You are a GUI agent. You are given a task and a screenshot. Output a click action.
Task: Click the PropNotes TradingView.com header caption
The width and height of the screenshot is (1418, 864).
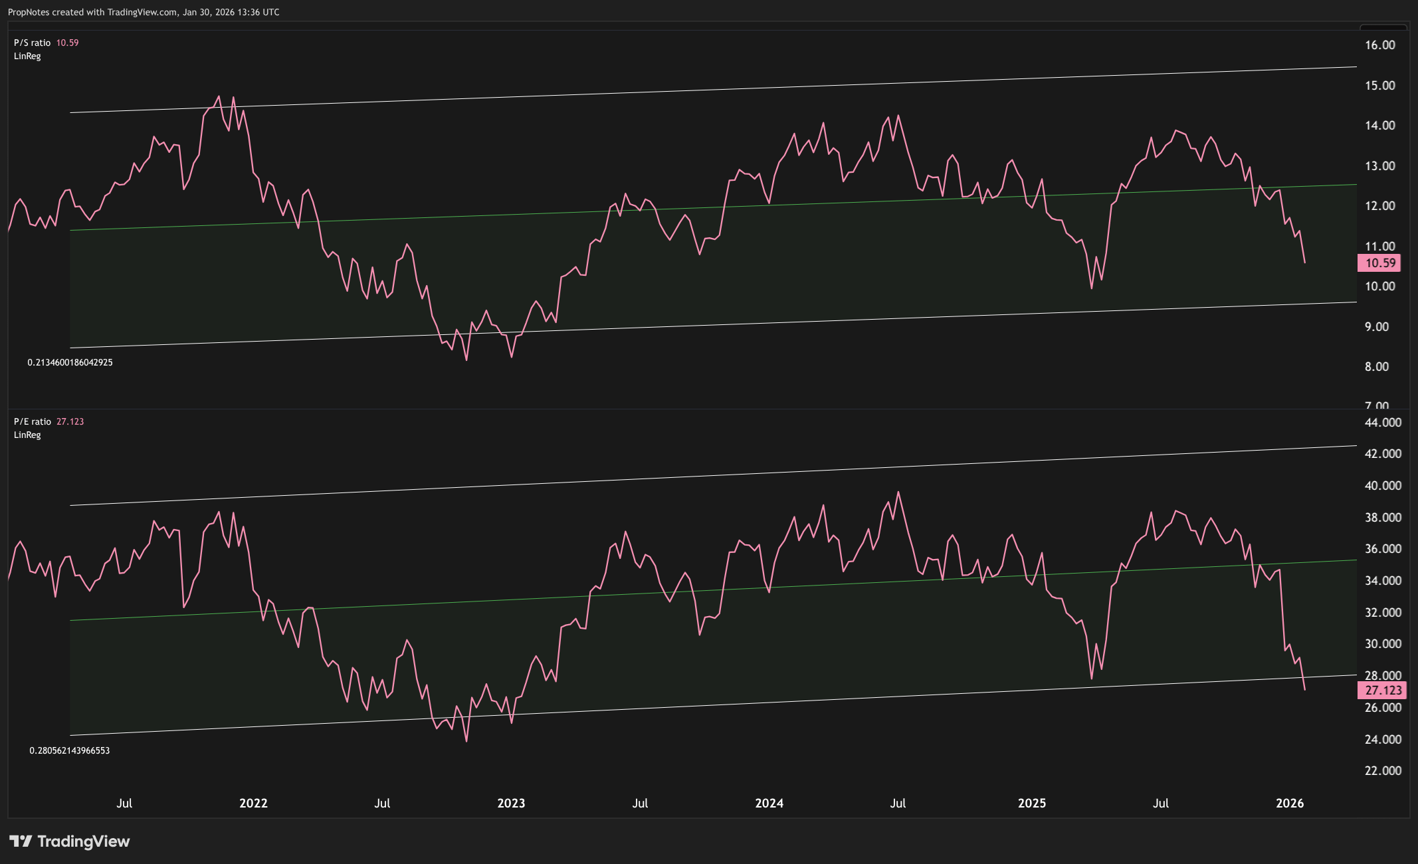click(x=144, y=12)
